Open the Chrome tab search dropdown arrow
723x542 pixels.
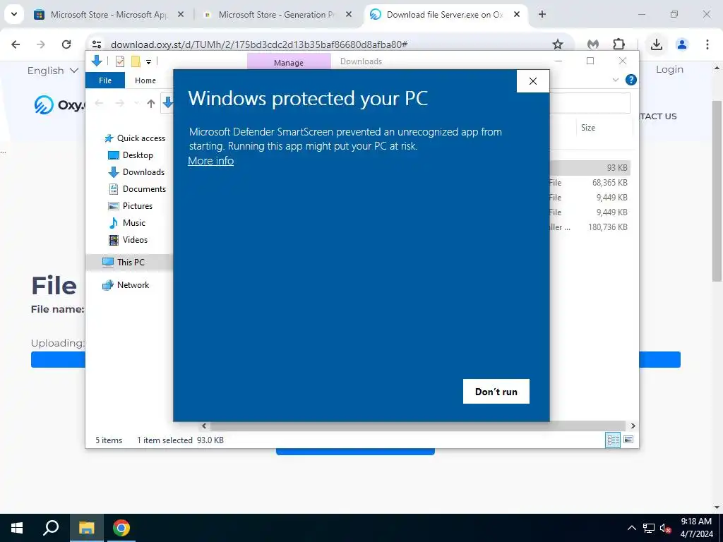pos(14,14)
